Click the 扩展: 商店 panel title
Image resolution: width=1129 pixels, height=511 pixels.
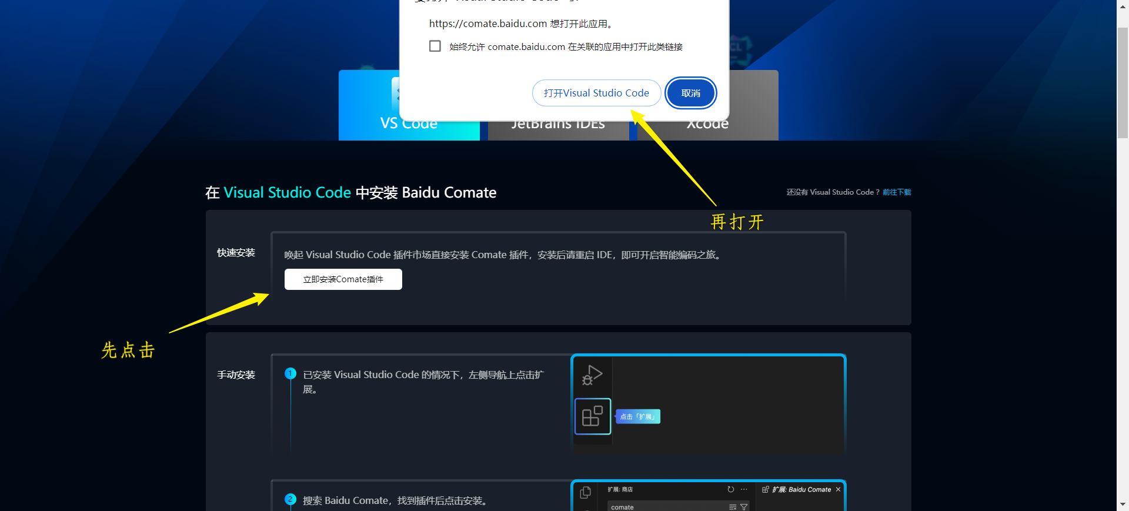click(620, 489)
